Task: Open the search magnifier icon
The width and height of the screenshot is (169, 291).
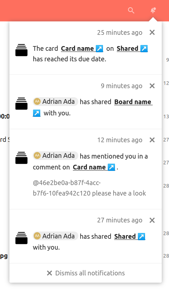Action: [x=131, y=11]
